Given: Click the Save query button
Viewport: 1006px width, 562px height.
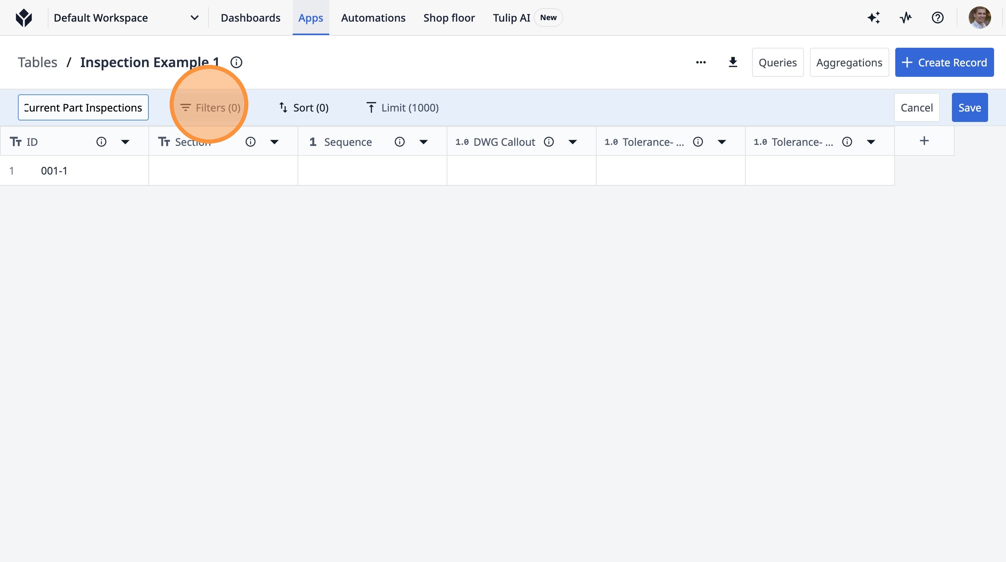Looking at the screenshot, I should (969, 107).
